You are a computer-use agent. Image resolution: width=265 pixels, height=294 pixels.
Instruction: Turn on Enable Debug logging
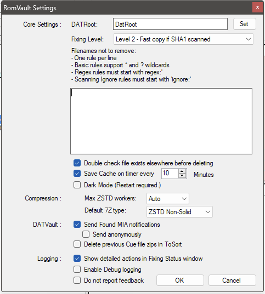[x=77, y=269]
